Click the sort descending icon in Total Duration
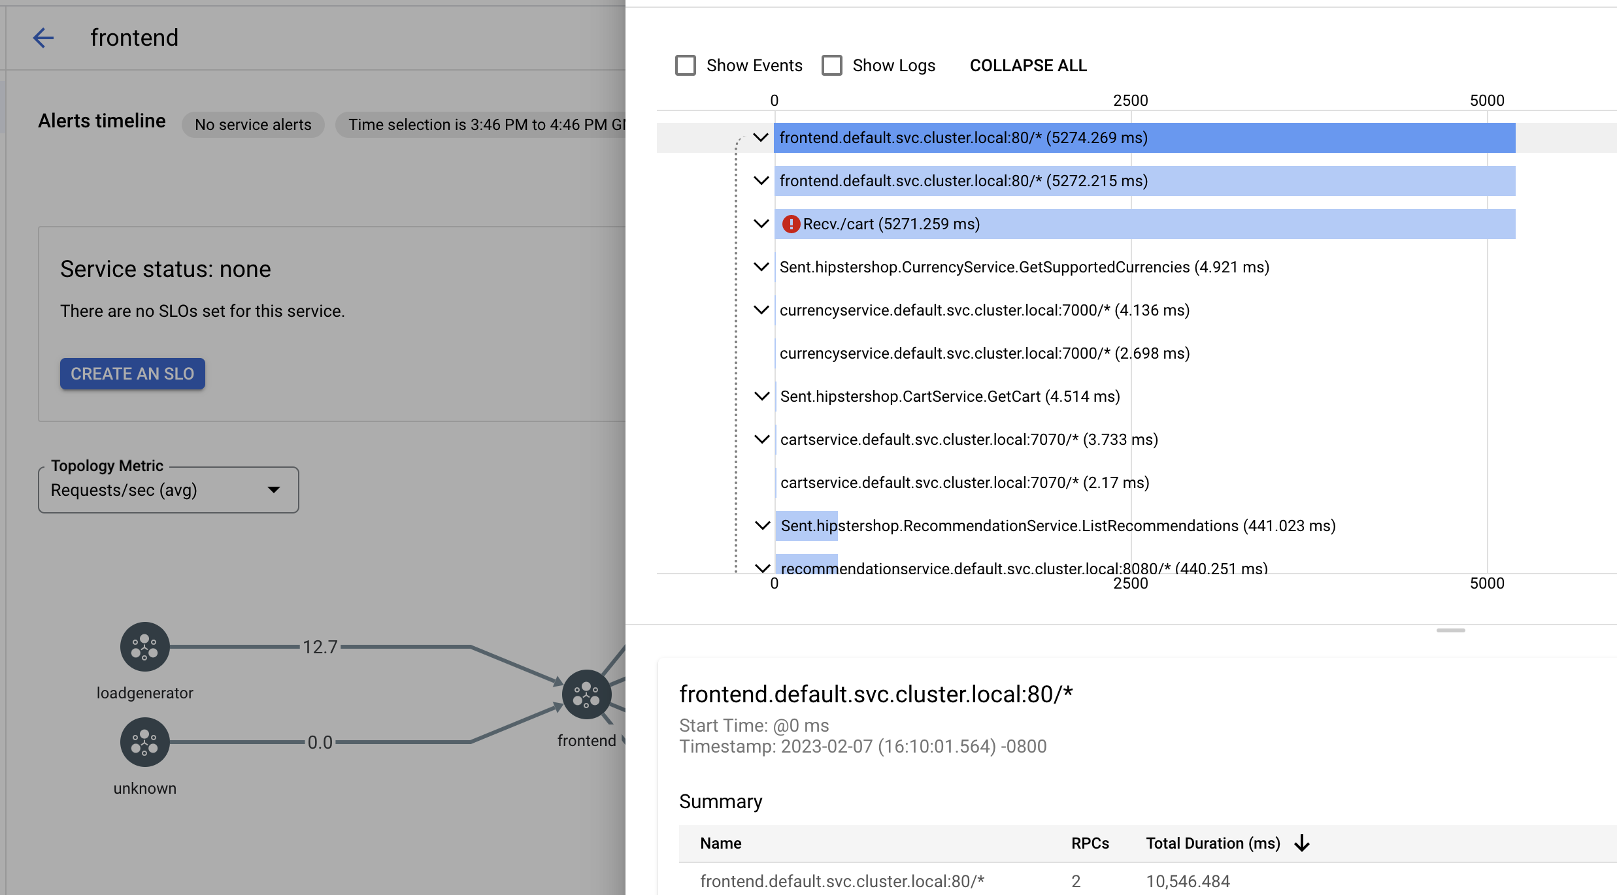The height and width of the screenshot is (895, 1617). point(1303,842)
